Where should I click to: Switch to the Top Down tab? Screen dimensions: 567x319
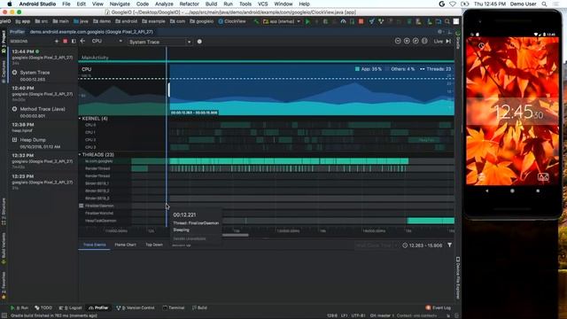tap(154, 245)
